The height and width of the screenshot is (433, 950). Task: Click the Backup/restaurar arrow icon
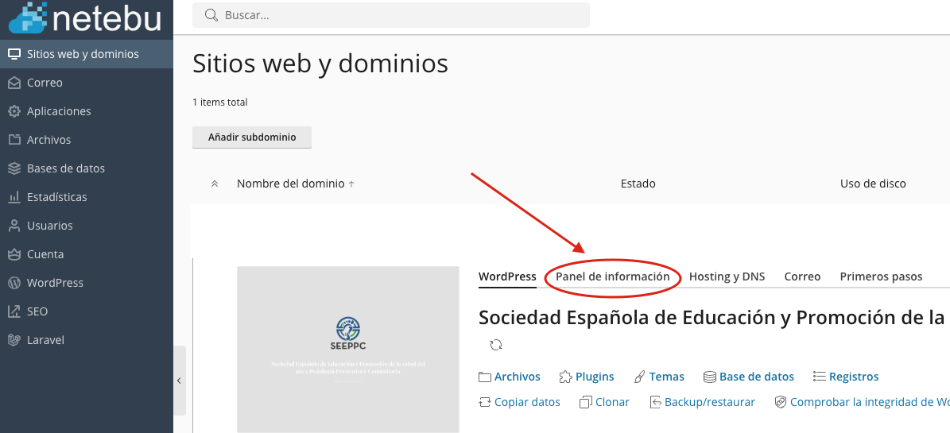[x=656, y=402]
